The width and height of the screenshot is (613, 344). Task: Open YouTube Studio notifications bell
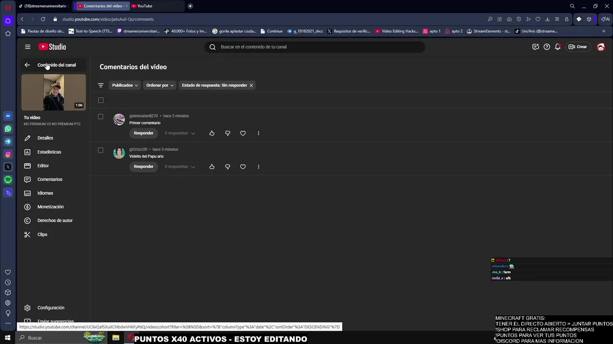557,47
